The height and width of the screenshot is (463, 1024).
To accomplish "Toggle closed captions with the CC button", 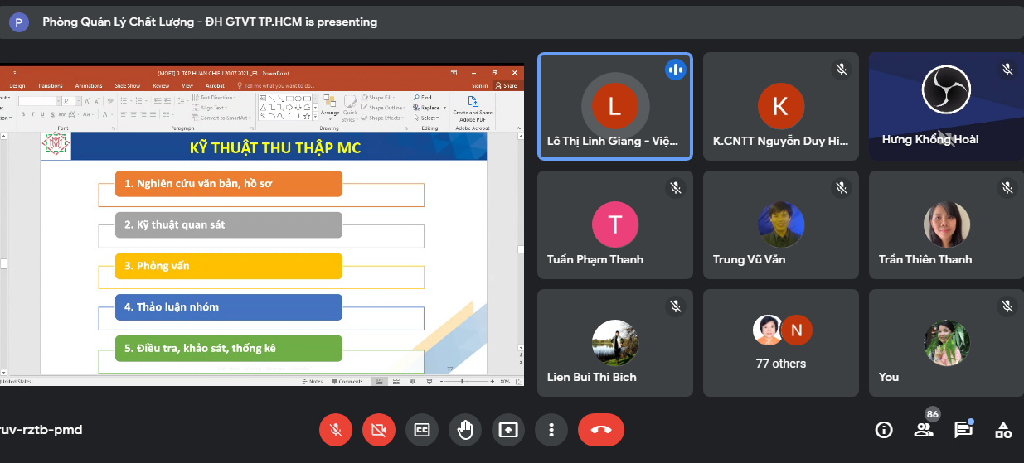I will click(x=422, y=430).
